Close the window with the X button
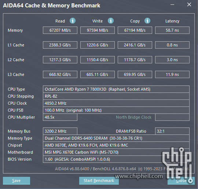The image size is (198, 189). 189,4
